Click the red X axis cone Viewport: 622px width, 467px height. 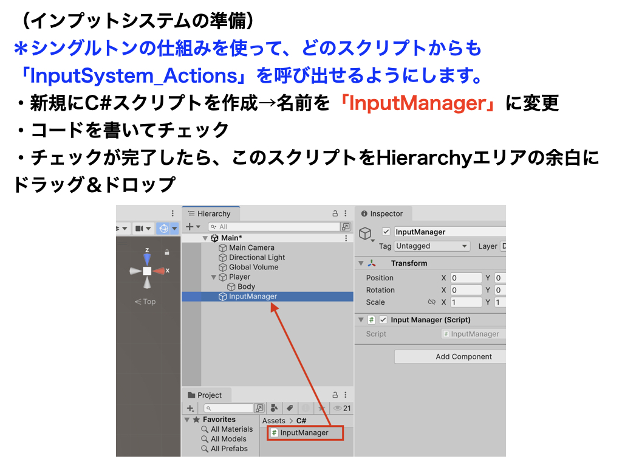[x=159, y=271]
